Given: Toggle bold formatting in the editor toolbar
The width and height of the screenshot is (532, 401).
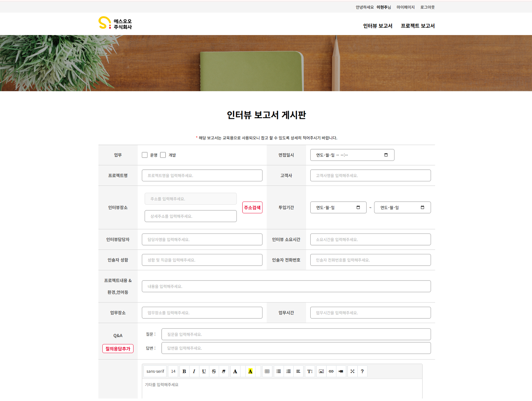Looking at the screenshot, I should [x=184, y=371].
